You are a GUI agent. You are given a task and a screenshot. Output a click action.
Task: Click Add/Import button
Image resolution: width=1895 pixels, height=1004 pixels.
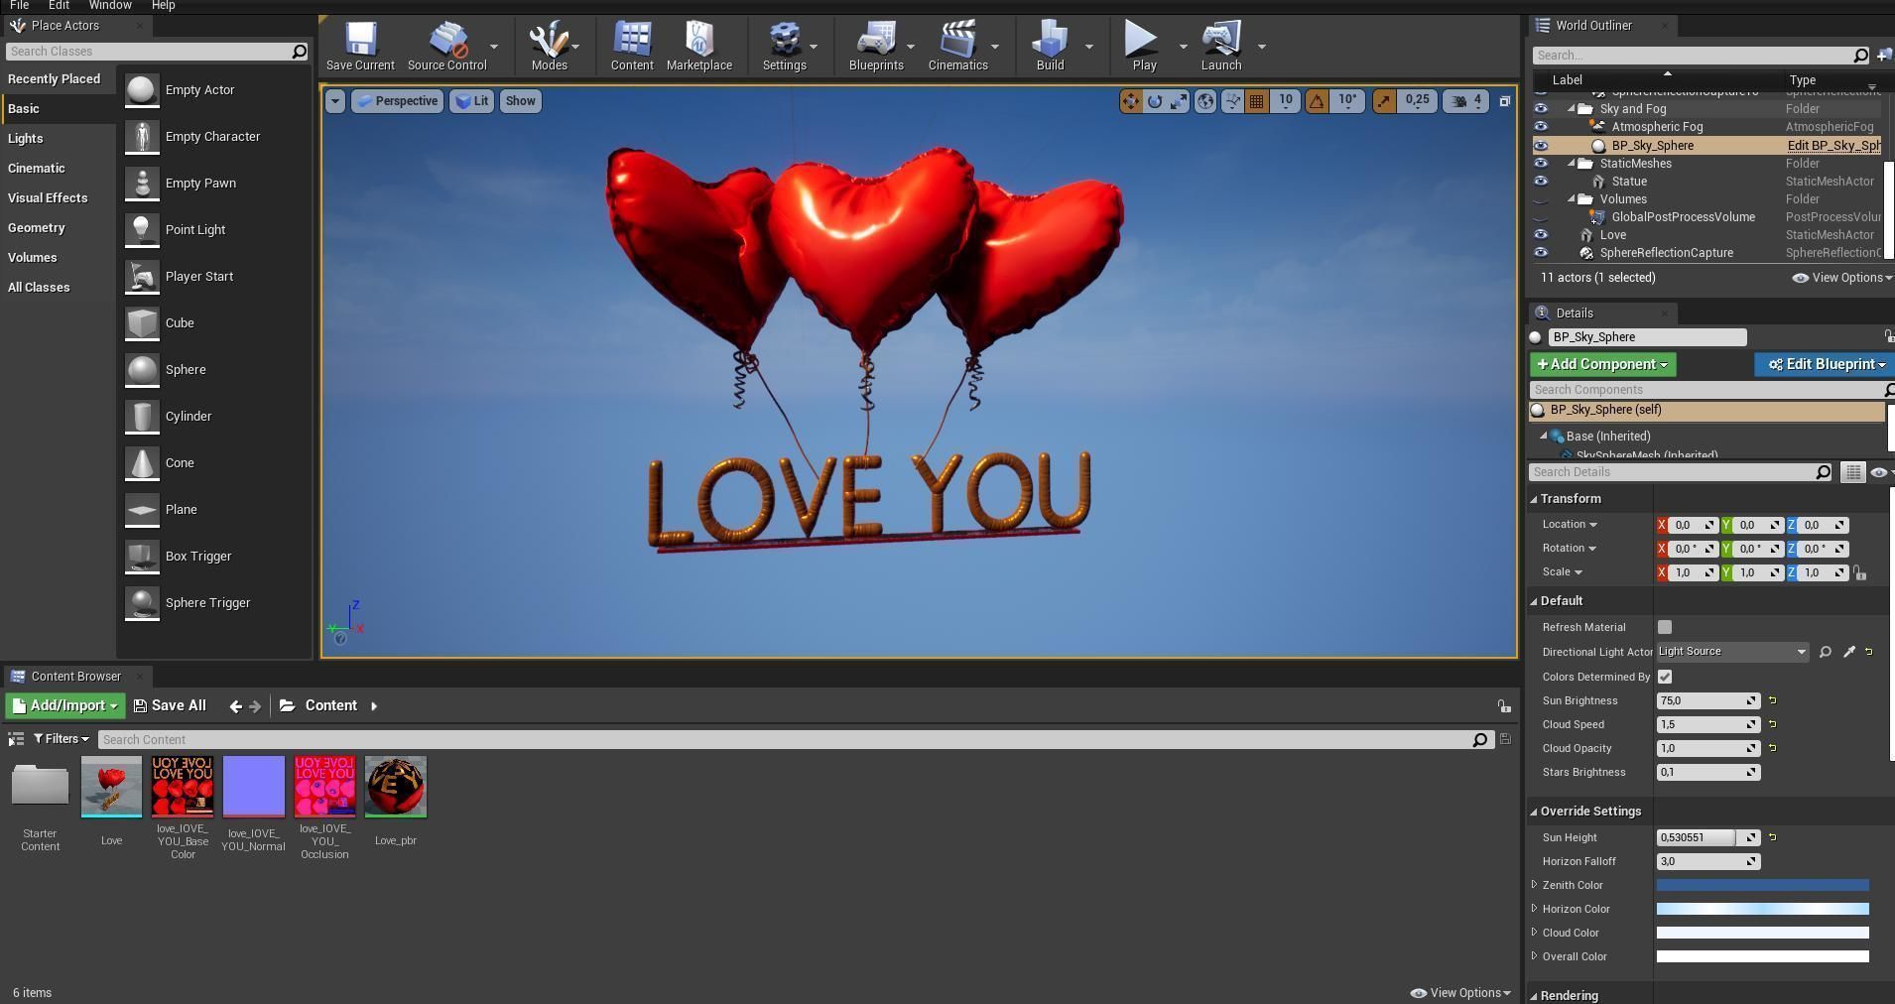[x=65, y=706]
